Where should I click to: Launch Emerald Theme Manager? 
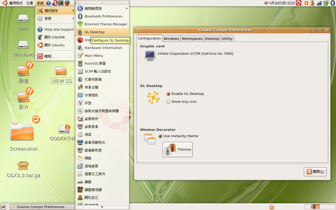click(x=102, y=24)
